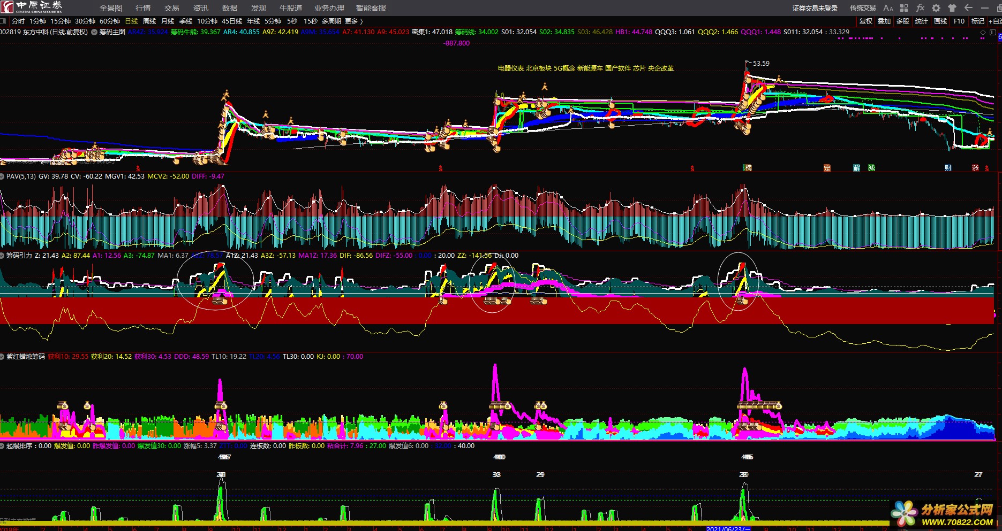
Task: Open the multi-window layout grid icon
Action: tap(904, 8)
